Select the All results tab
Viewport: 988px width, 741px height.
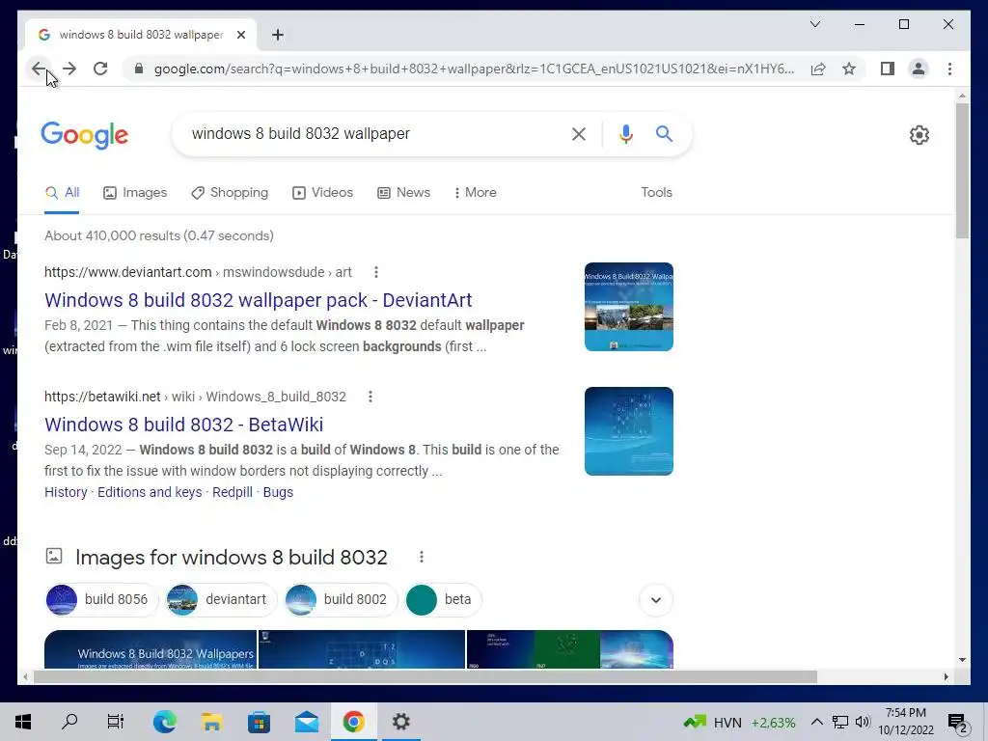[x=62, y=193]
